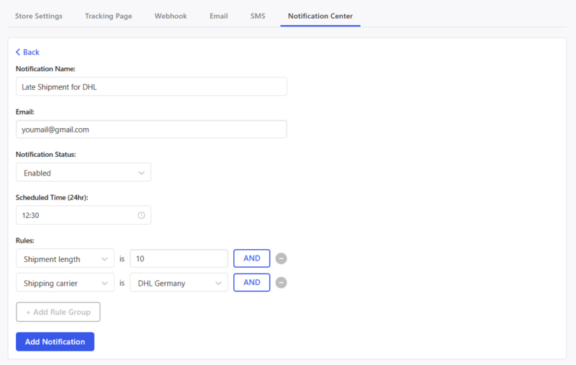Image resolution: width=576 pixels, height=365 pixels.
Task: Open the DHL Germany carrier dropdown
Action: pyautogui.click(x=179, y=283)
